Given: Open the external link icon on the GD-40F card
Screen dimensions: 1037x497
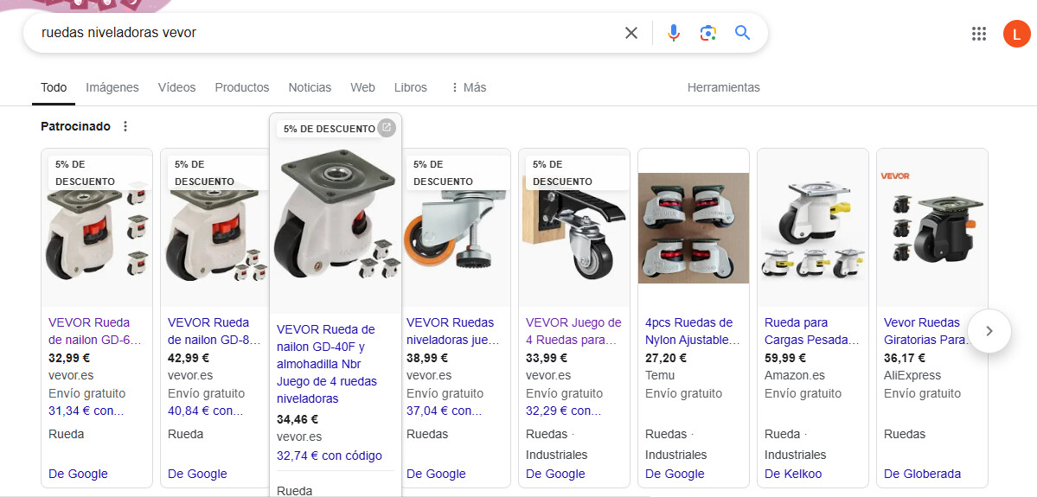Looking at the screenshot, I should point(387,128).
